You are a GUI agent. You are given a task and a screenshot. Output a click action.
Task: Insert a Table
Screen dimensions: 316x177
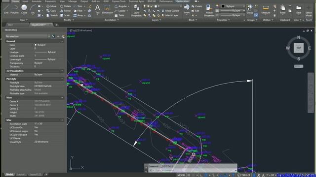(119, 15)
